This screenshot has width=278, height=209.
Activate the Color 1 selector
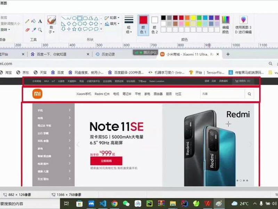pos(143,25)
